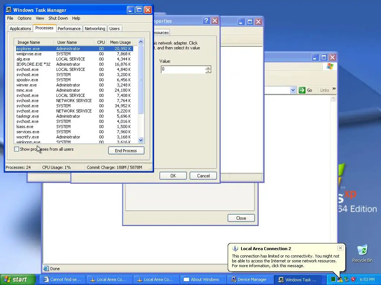Open the View menu in Task Manager
The image size is (381, 285).
40,18
